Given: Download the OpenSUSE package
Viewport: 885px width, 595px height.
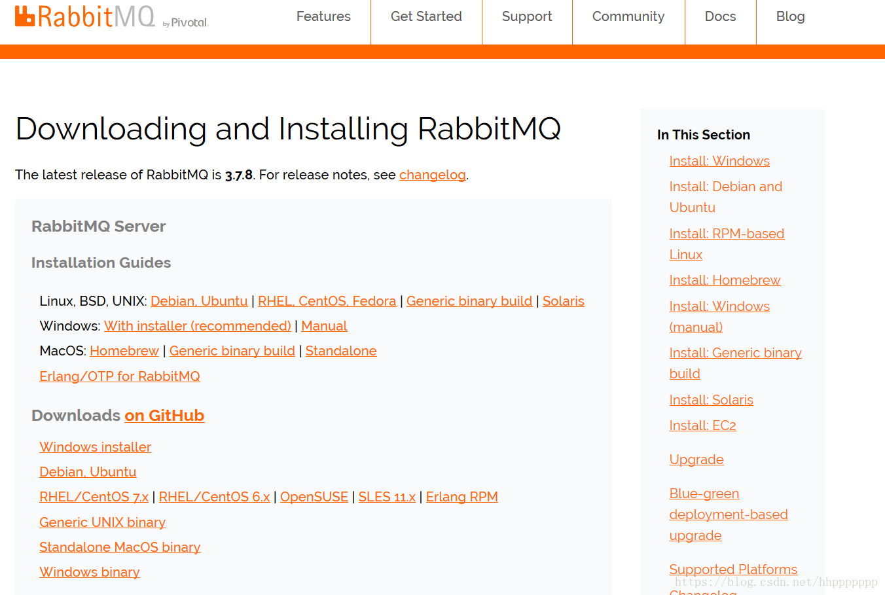Looking at the screenshot, I should (x=314, y=497).
